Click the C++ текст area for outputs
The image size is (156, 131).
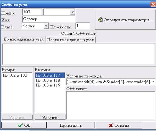111,105
